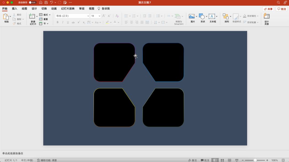Click the Notes (备注) button in status bar
Viewport: 289px width, 162px height.
pos(192,160)
